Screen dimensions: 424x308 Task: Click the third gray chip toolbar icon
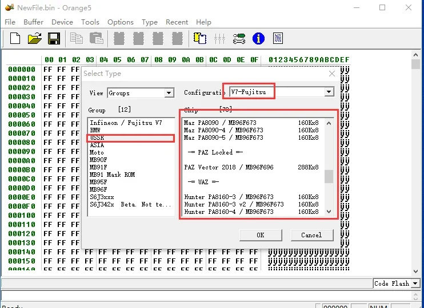(158, 38)
